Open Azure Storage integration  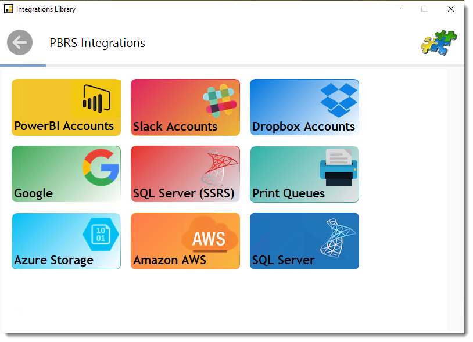(x=66, y=241)
